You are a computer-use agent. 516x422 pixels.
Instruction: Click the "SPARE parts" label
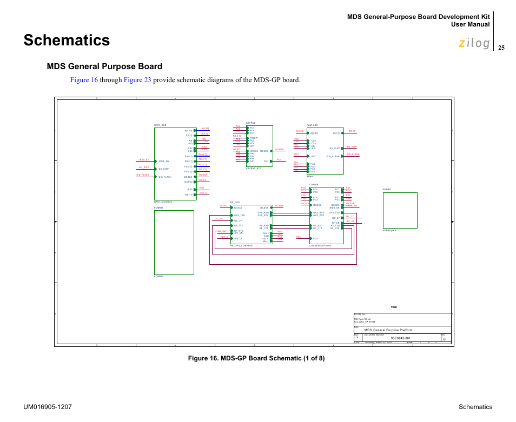pos(389,230)
